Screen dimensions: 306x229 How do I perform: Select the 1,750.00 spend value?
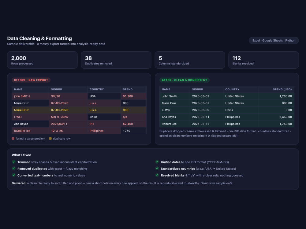click(276, 124)
